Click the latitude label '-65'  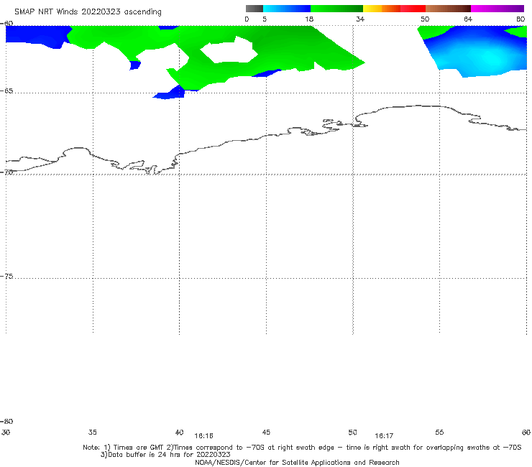click(x=7, y=91)
